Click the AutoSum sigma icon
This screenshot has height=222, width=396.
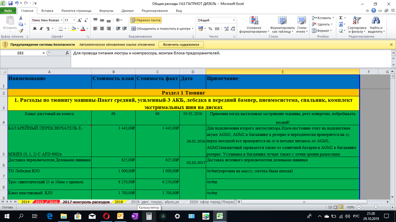click(341, 18)
